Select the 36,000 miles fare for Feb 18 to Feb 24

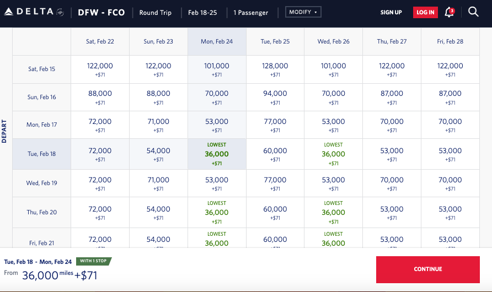(217, 154)
